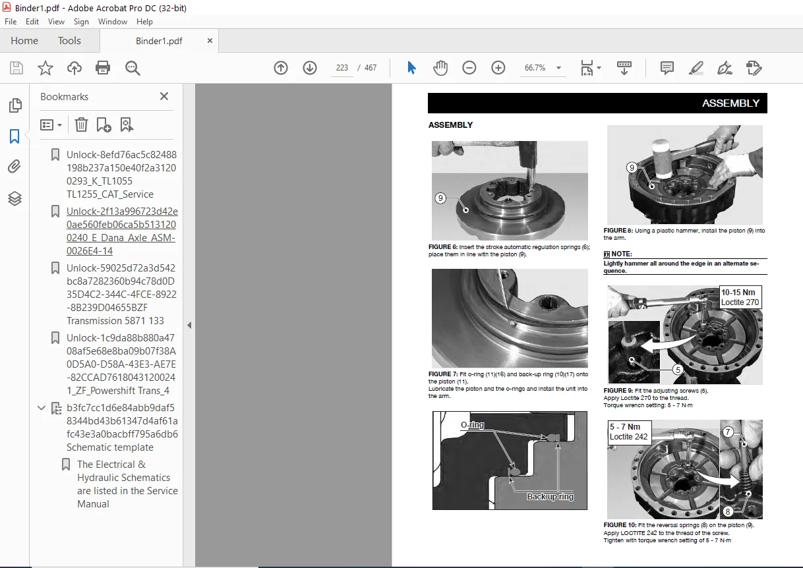Click the Save file icon
This screenshot has width=803, height=568.
(16, 68)
